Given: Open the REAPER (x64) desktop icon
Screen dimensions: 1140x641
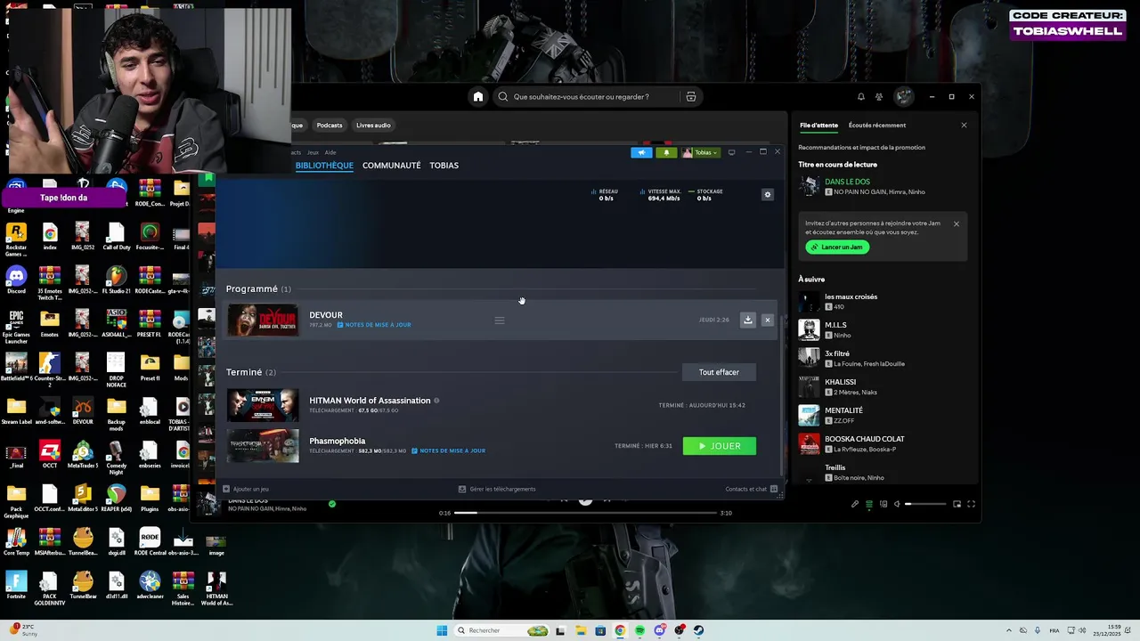Looking at the screenshot, I should [x=116, y=500].
